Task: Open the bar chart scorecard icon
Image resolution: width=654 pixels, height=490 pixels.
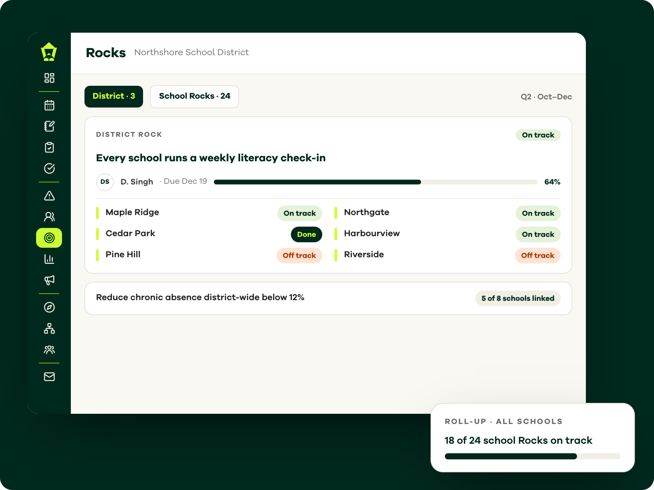Action: pyautogui.click(x=49, y=259)
